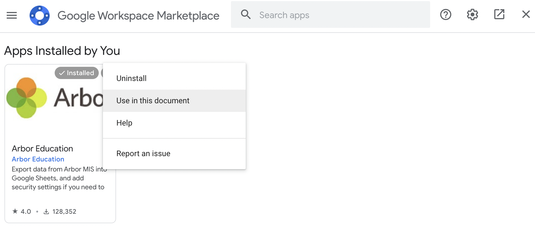This screenshot has width=535, height=226.
Task: Click the Installed badge on app card
Action: [x=77, y=73]
